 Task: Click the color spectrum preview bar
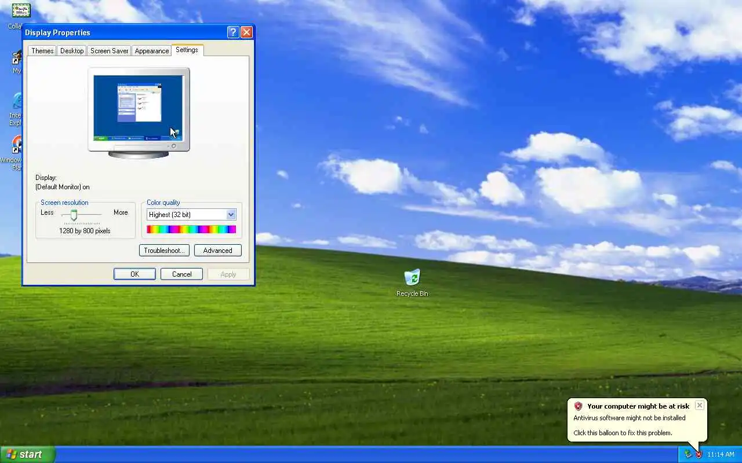[x=191, y=230]
